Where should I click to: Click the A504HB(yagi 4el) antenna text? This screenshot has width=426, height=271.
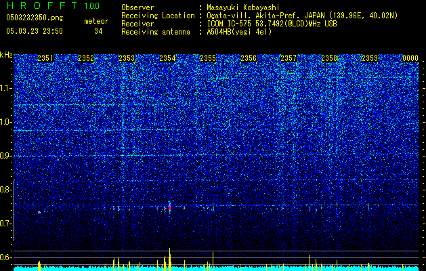point(239,32)
